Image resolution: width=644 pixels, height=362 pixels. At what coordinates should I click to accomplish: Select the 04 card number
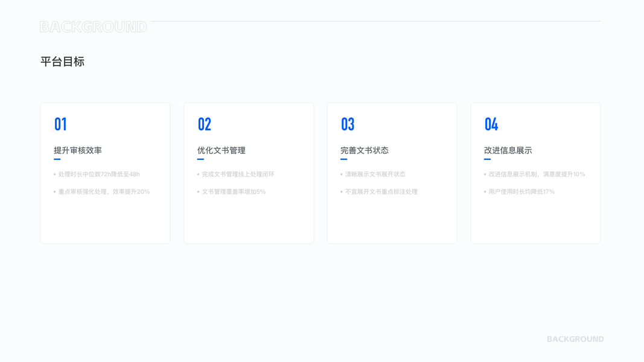click(491, 124)
